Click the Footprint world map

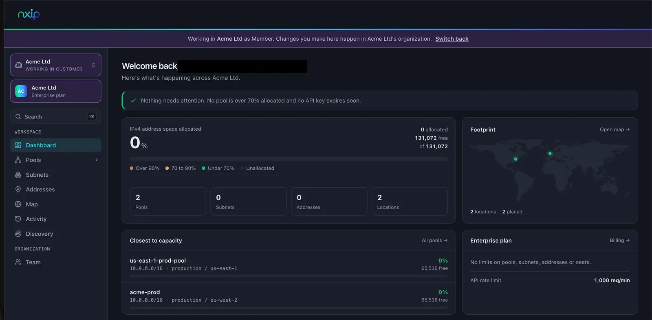[x=550, y=171]
